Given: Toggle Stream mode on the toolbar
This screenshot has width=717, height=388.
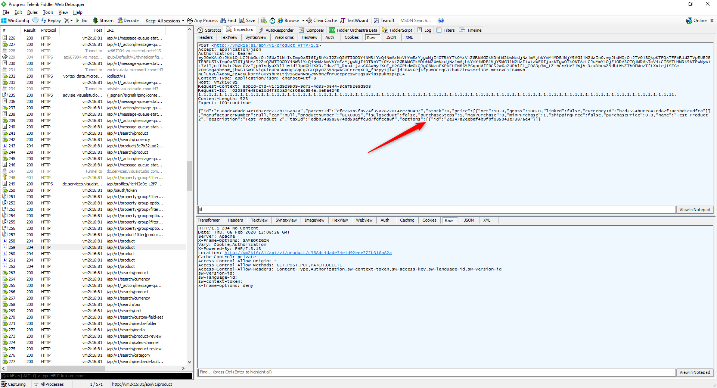Looking at the screenshot, I should [x=103, y=21].
